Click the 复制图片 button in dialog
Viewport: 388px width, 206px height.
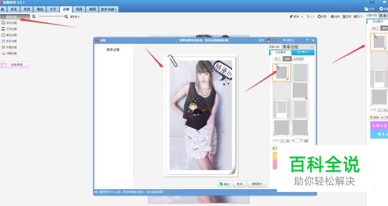coord(257,184)
